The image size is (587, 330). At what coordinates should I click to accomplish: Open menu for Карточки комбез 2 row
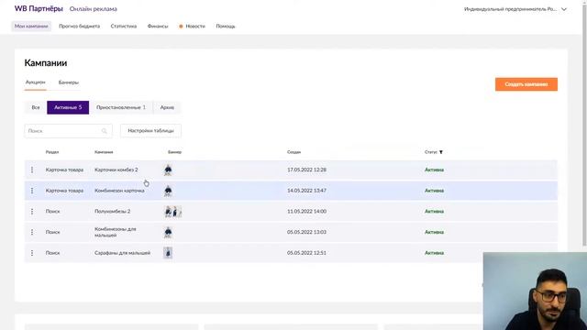tap(32, 170)
